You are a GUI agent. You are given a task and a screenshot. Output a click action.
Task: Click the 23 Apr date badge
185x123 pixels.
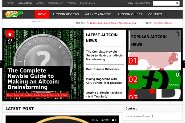point(10,41)
